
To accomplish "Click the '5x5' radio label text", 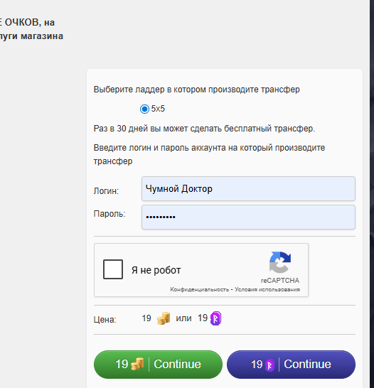I will pyautogui.click(x=158, y=109).
